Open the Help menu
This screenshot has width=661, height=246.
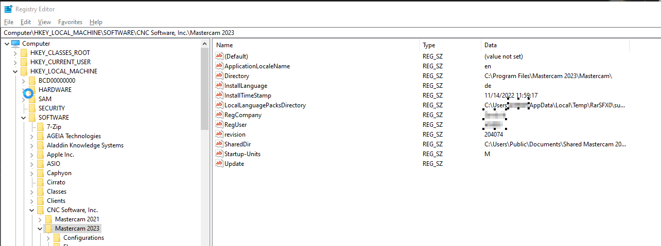[x=96, y=22]
